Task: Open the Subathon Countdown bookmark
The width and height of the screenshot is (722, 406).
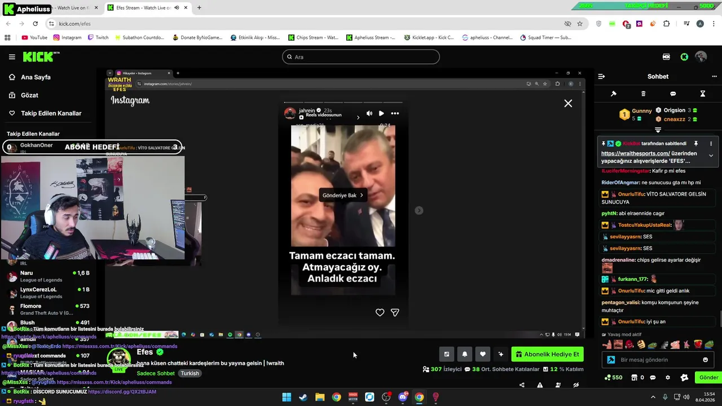Action: [139, 38]
